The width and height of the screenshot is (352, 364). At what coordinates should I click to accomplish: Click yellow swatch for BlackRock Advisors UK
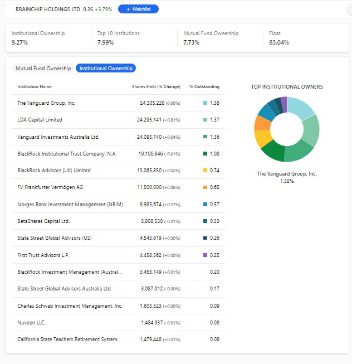205,170
